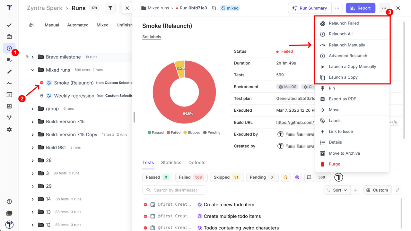
Task: Toggle the Skipped 31 status filter
Action: 227,177
